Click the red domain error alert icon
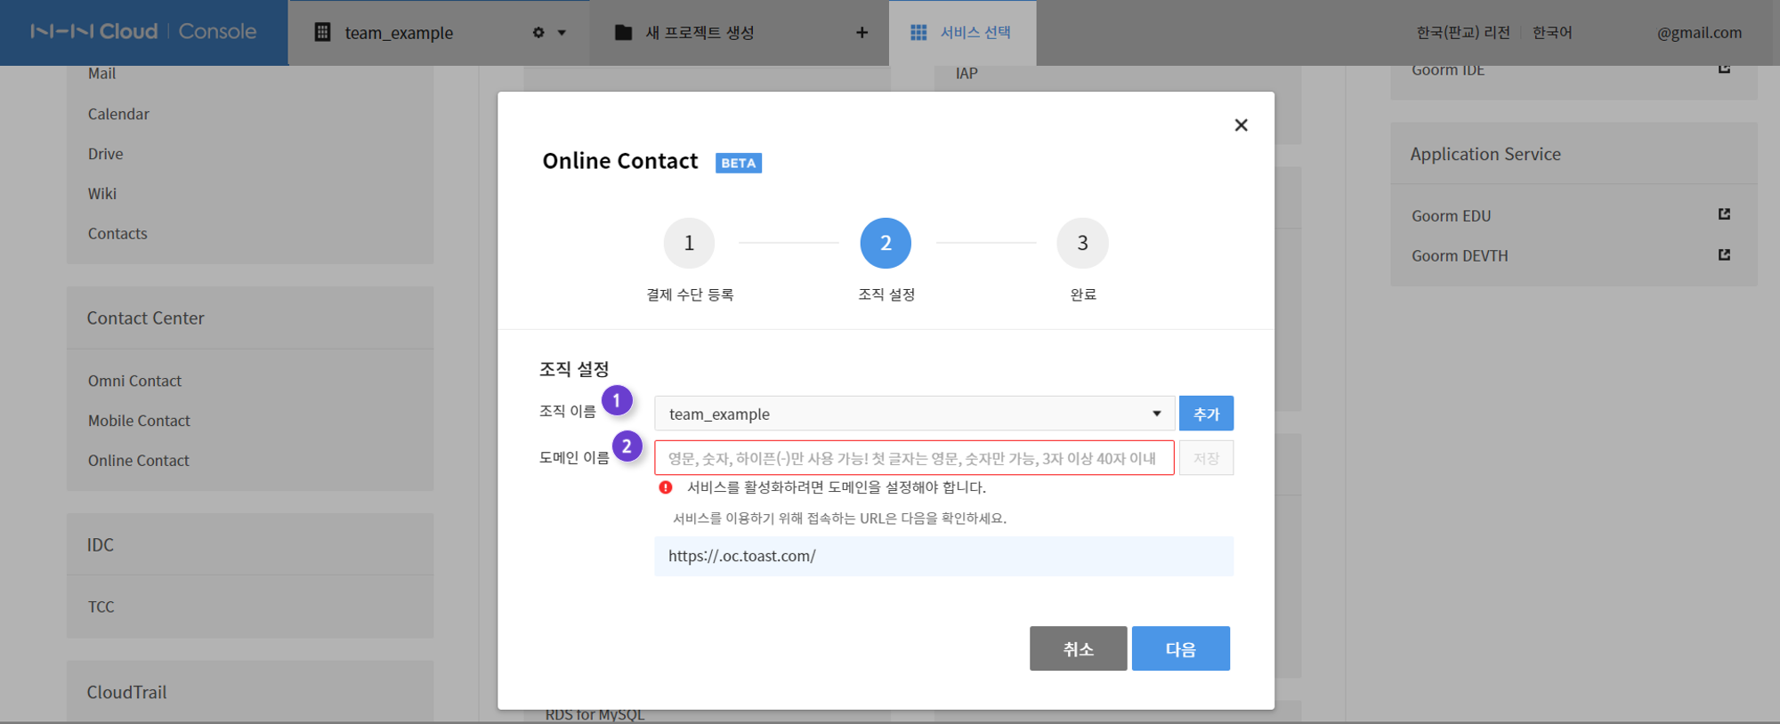Viewport: 1780px width, 724px height. pyautogui.click(x=665, y=487)
